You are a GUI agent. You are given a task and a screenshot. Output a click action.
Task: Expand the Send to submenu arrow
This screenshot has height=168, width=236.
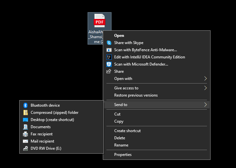pyautogui.click(x=205, y=105)
